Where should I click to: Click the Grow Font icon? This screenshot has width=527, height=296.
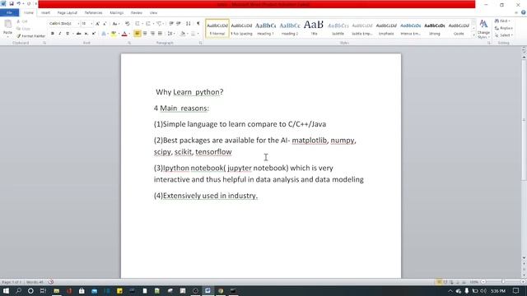[x=97, y=24]
